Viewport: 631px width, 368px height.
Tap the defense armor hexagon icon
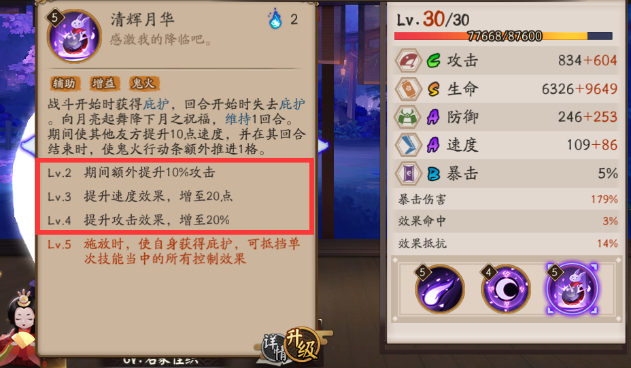408,117
